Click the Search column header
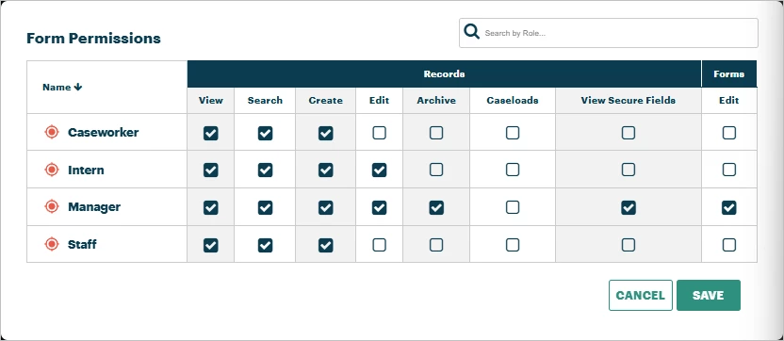 (x=265, y=101)
